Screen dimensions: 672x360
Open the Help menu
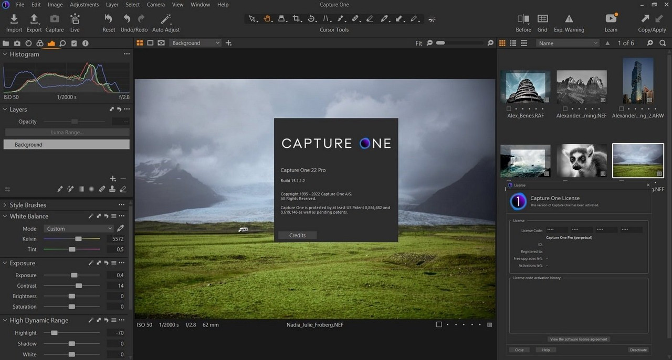pos(223,5)
